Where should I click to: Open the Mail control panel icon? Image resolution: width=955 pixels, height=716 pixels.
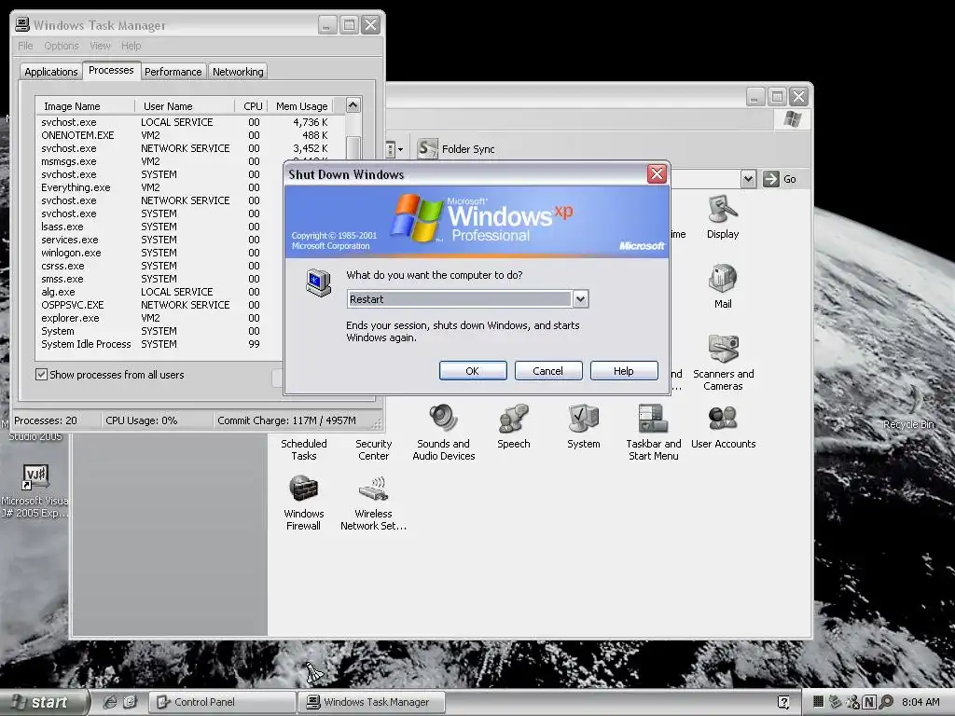tap(723, 286)
